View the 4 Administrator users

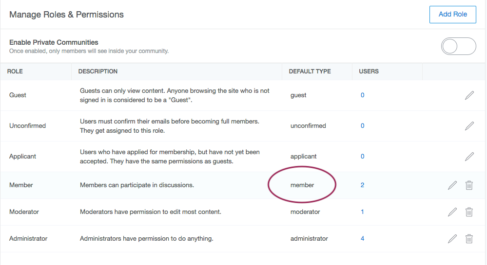363,238
